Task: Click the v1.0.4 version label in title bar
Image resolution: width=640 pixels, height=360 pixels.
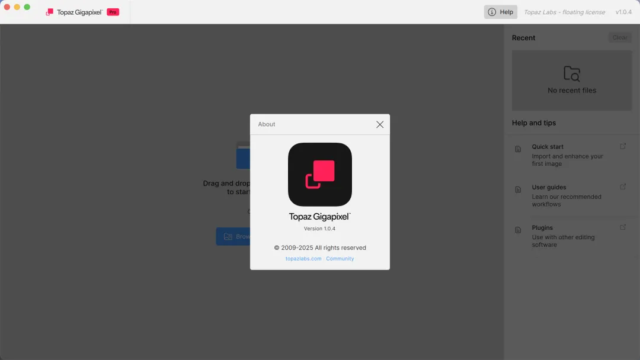Action: coord(623,12)
